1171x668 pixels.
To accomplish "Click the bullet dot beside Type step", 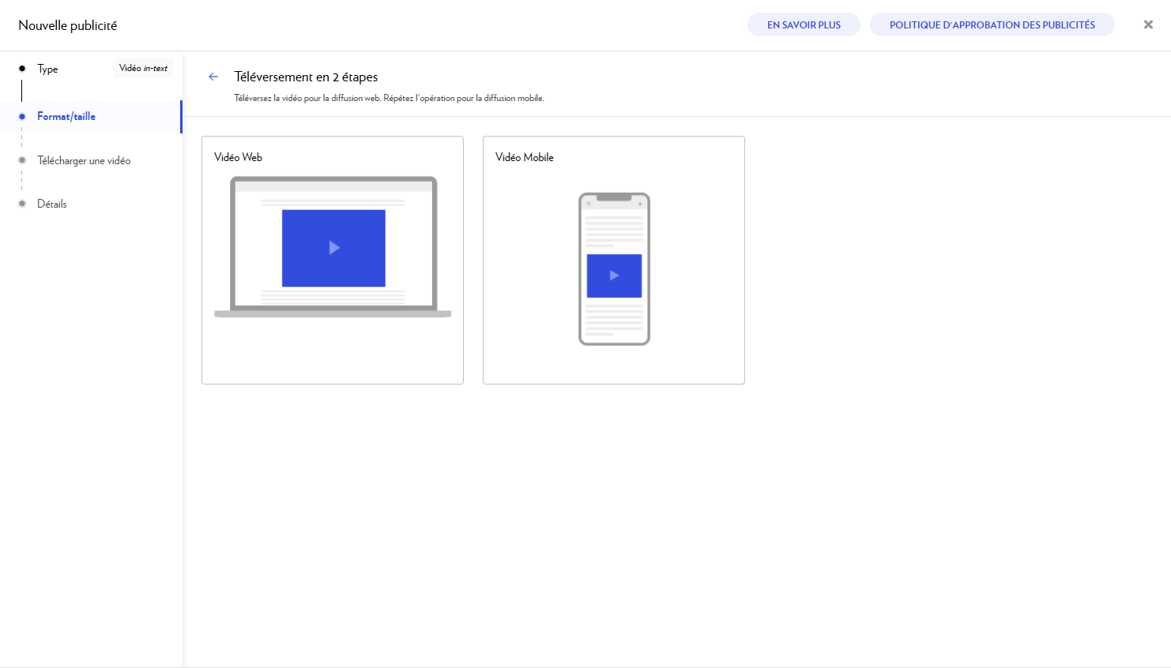I will pyautogui.click(x=22, y=69).
